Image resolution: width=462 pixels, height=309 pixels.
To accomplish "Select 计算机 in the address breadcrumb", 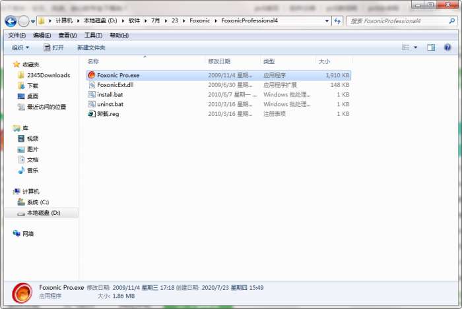I will [64, 20].
